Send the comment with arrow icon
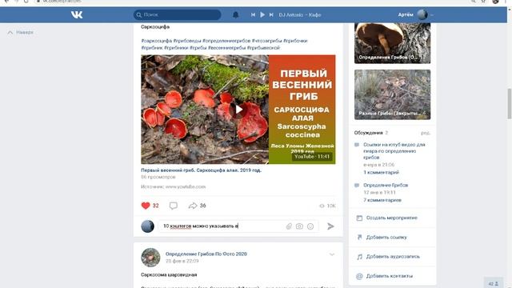This screenshot has height=288, width=512. point(330,226)
